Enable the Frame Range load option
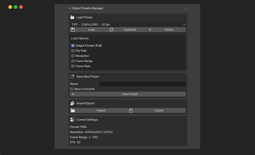Viewport: 255px width, 155px height. pyautogui.click(x=72, y=61)
